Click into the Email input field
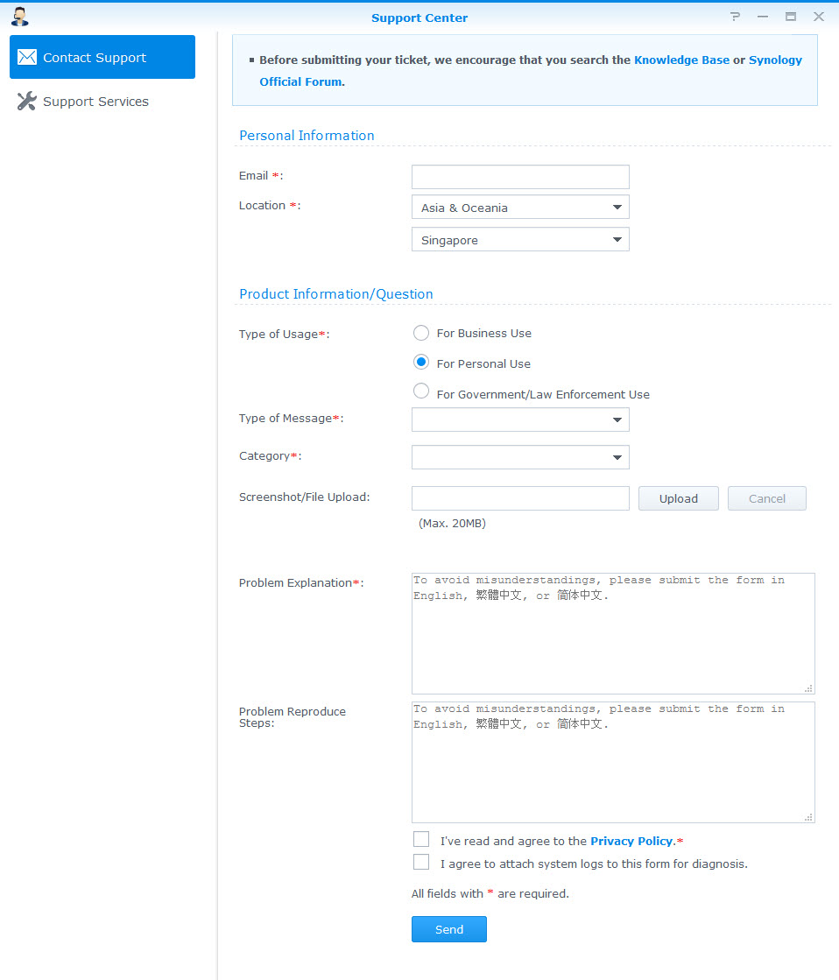The height and width of the screenshot is (980, 839). pyautogui.click(x=520, y=177)
